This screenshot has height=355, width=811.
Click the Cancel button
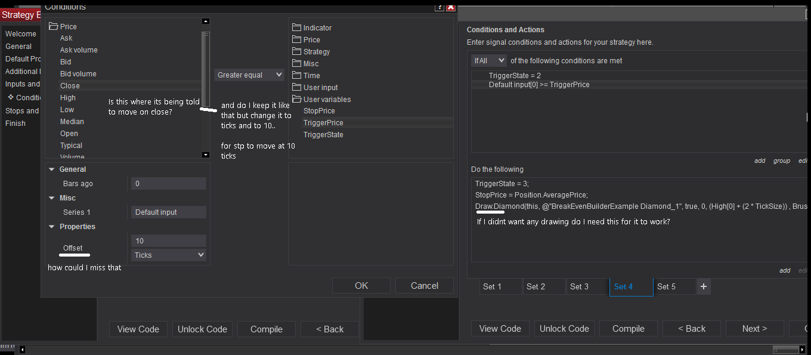pos(425,286)
